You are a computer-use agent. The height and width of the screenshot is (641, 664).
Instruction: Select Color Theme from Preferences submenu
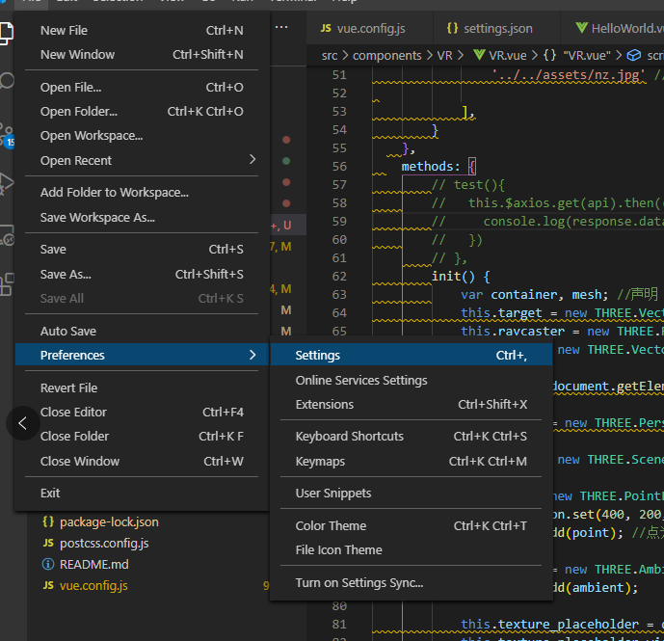[331, 525]
